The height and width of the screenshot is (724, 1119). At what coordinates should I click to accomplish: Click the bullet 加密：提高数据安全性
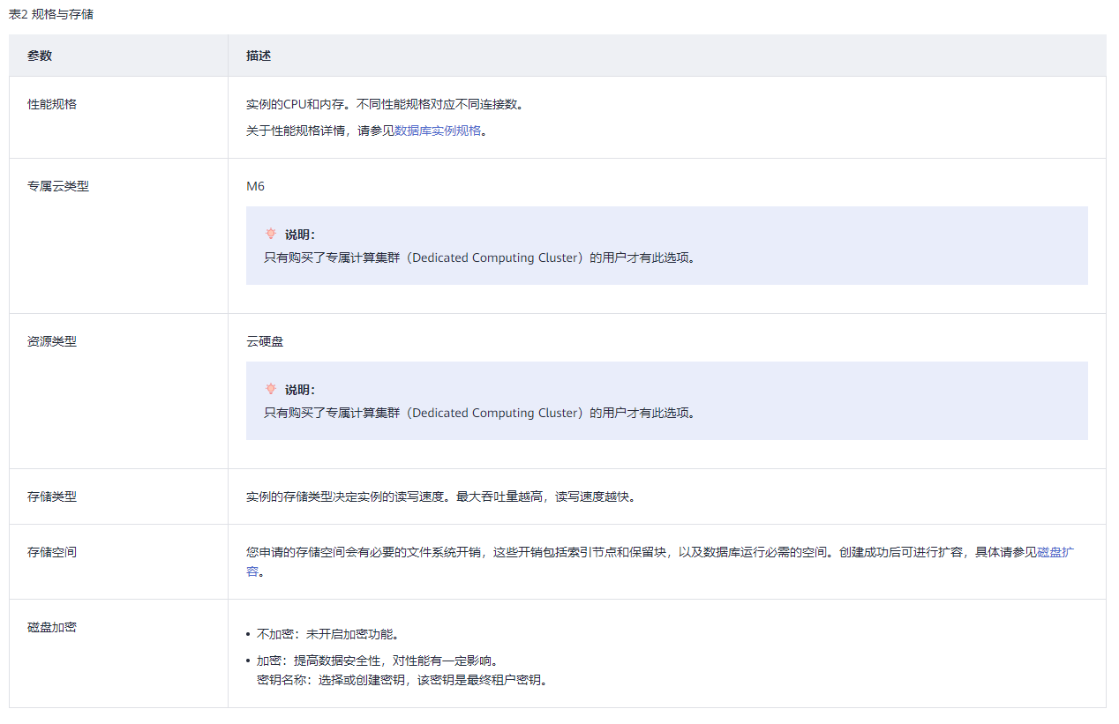click(377, 661)
